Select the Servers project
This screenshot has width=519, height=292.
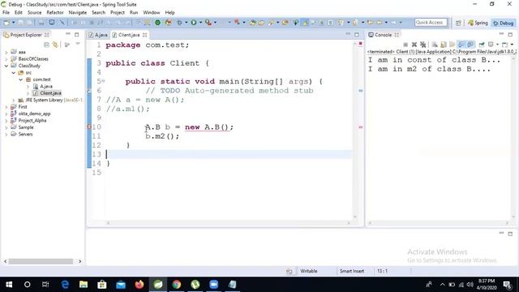(25, 134)
